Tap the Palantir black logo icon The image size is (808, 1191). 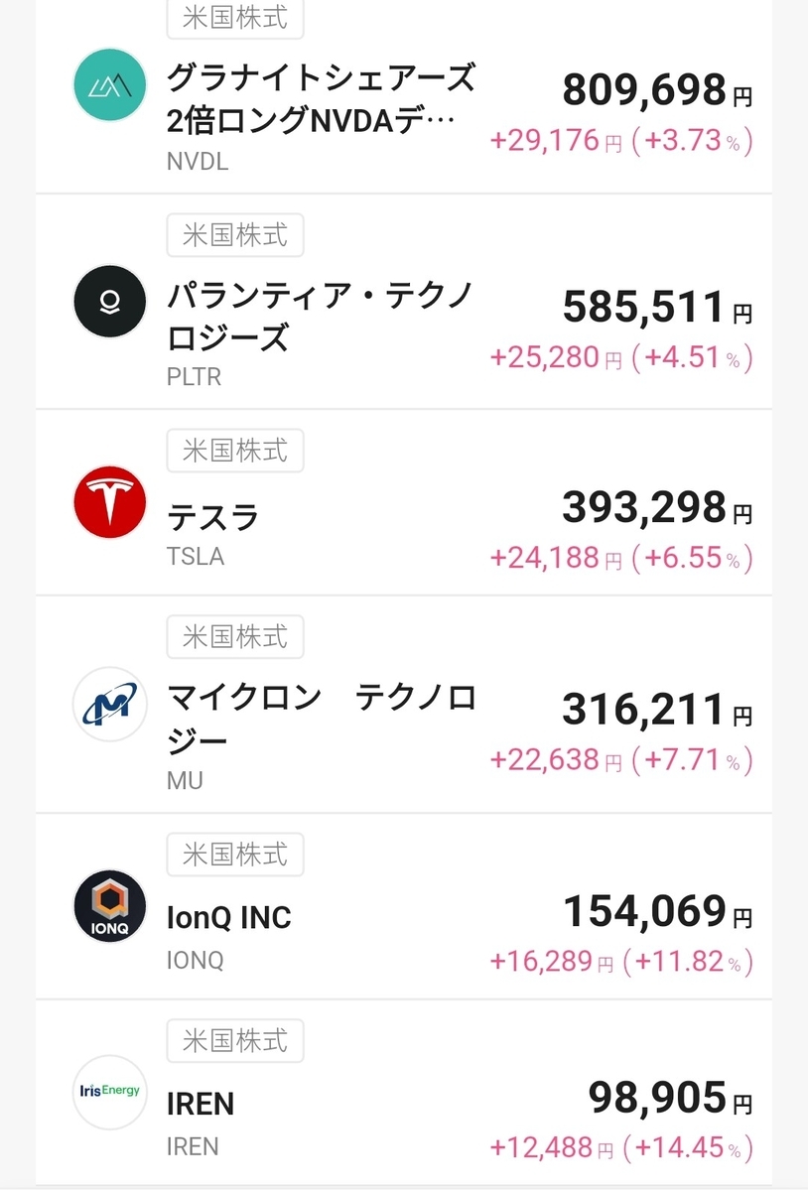click(x=110, y=302)
